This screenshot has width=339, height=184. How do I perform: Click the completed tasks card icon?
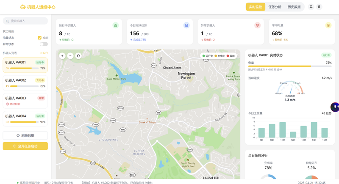(x=186, y=25)
